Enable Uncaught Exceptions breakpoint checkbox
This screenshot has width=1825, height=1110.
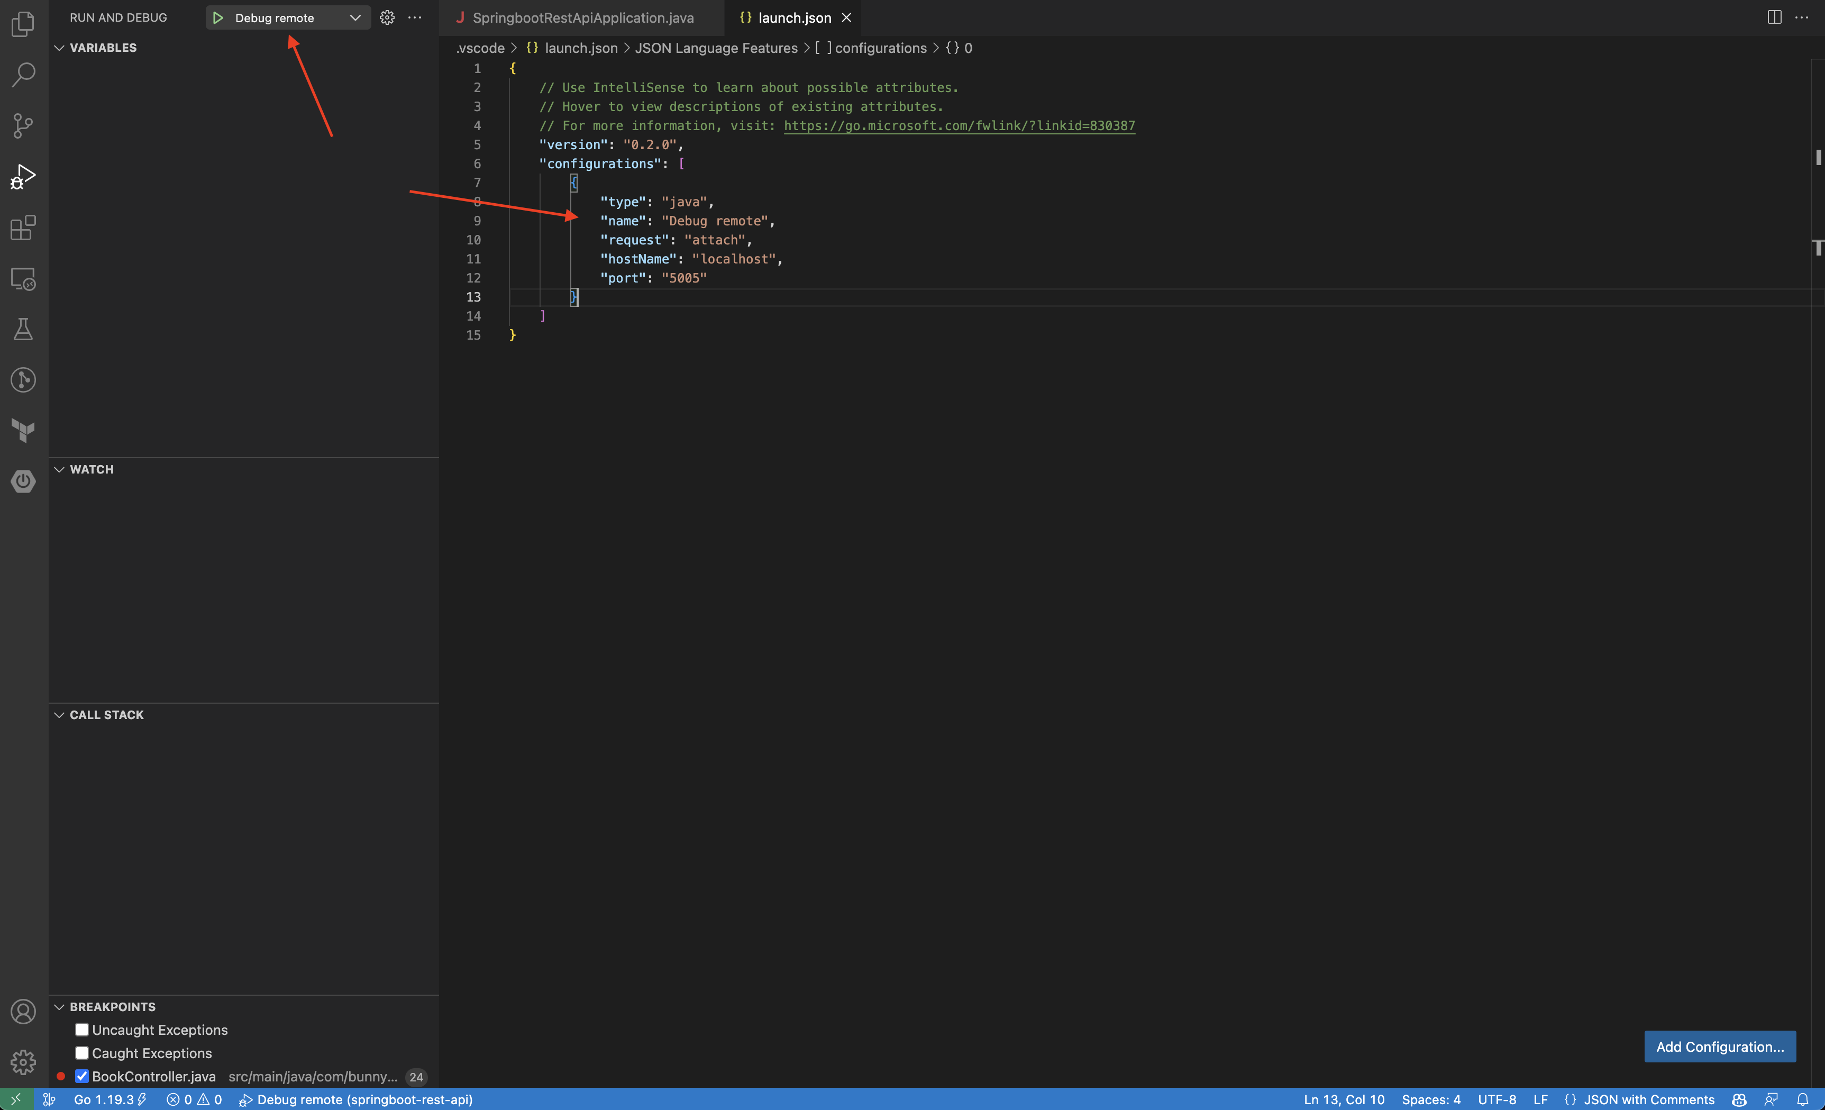click(82, 1030)
